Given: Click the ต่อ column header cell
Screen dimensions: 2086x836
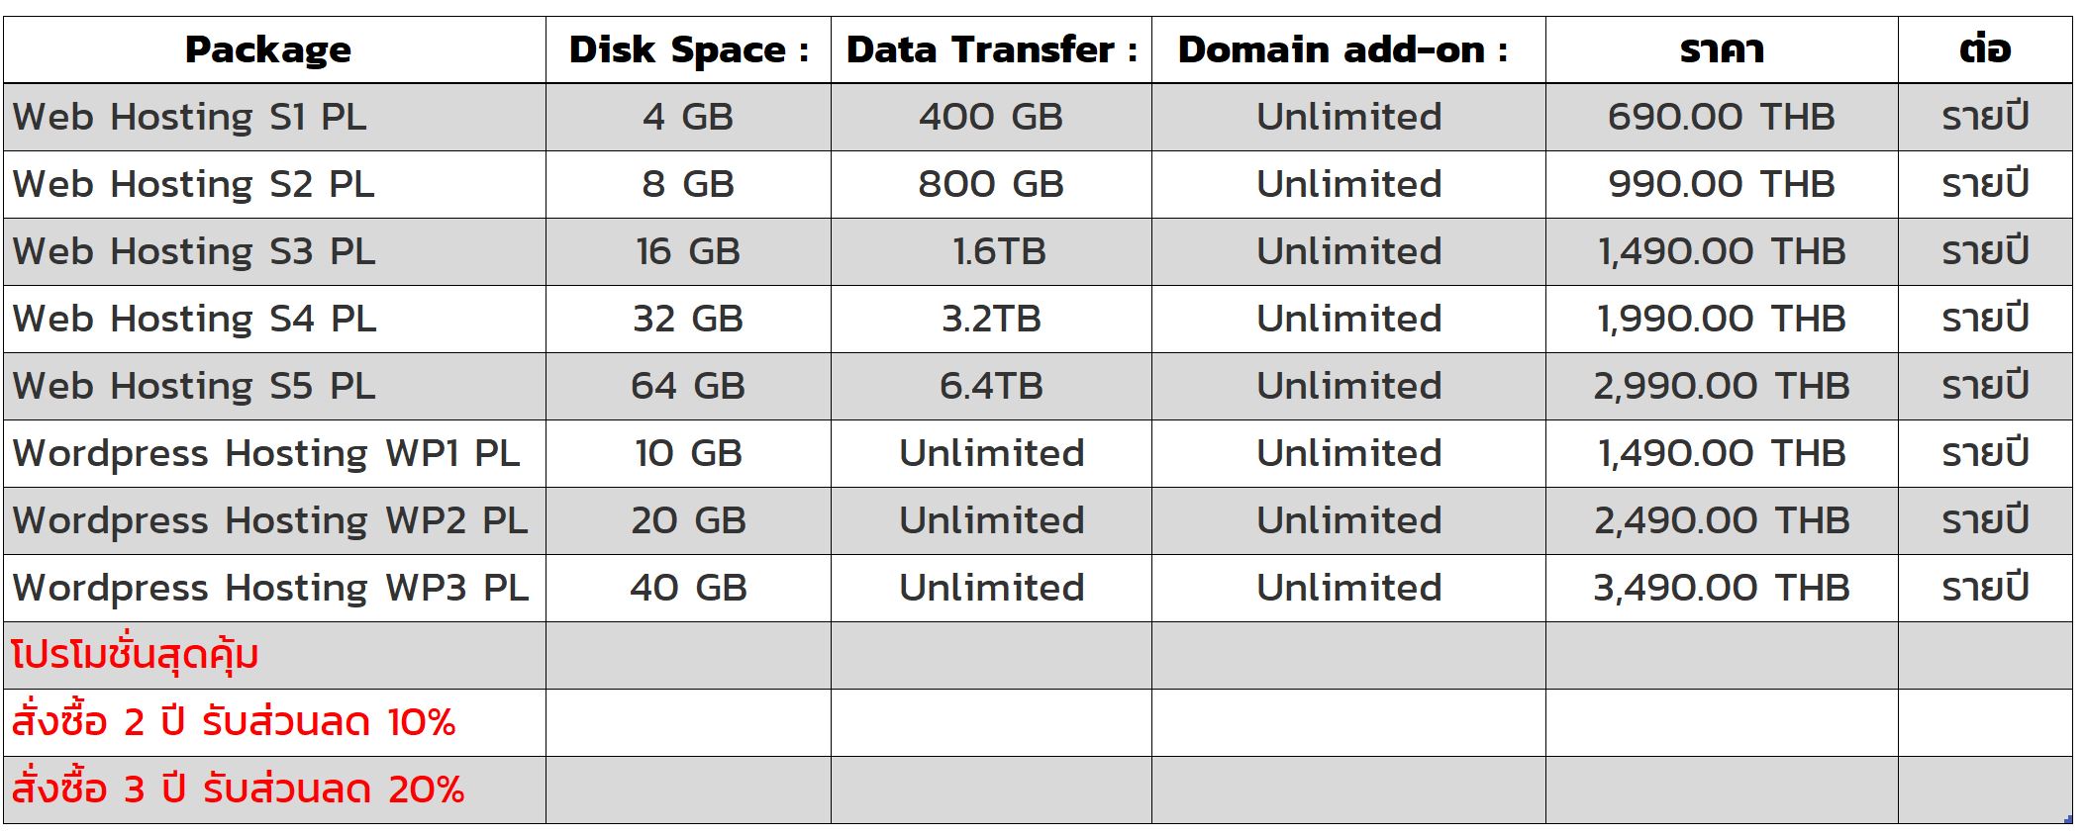Looking at the screenshot, I should [1985, 49].
